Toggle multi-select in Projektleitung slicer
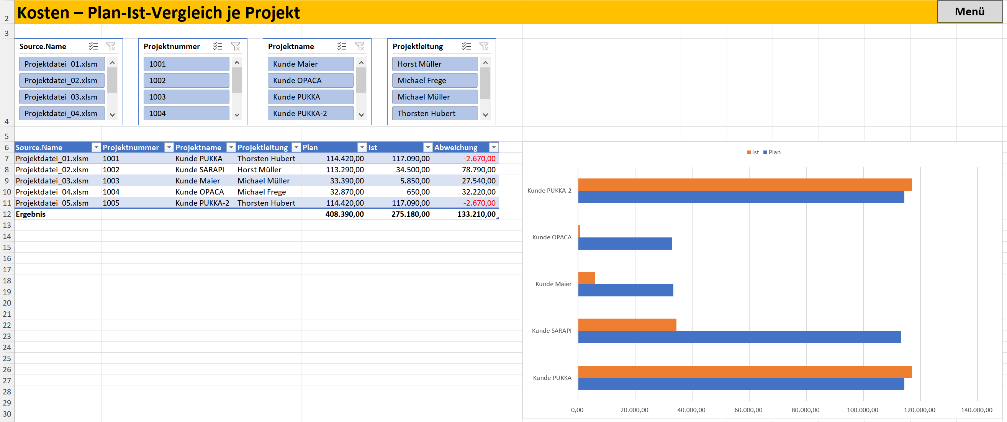The width and height of the screenshot is (1007, 422). [x=467, y=46]
